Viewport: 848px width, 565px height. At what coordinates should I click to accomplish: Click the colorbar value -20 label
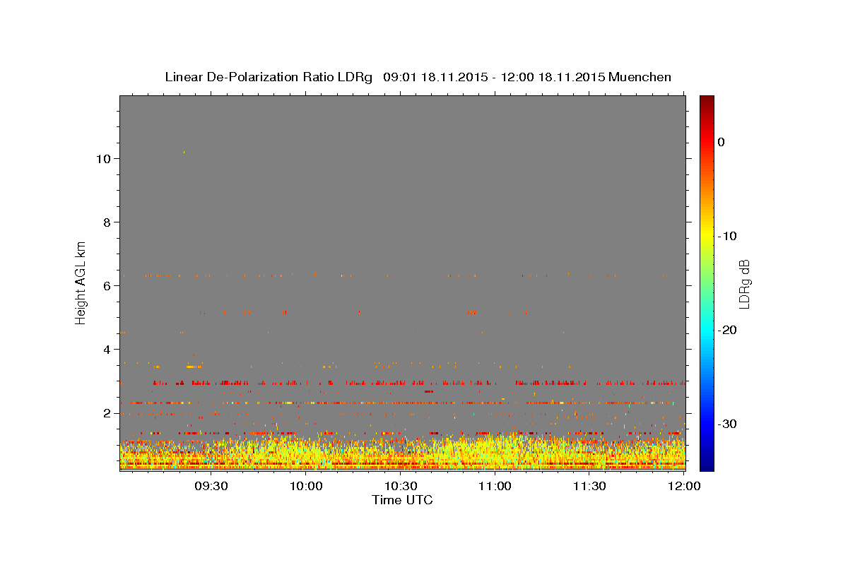pos(728,330)
